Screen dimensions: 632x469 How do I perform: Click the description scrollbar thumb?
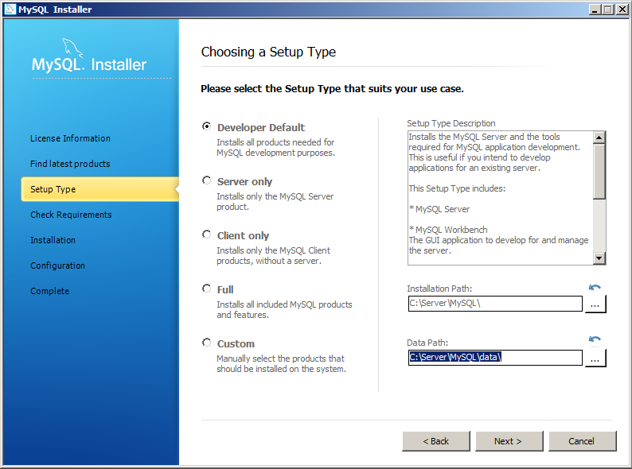point(599,172)
